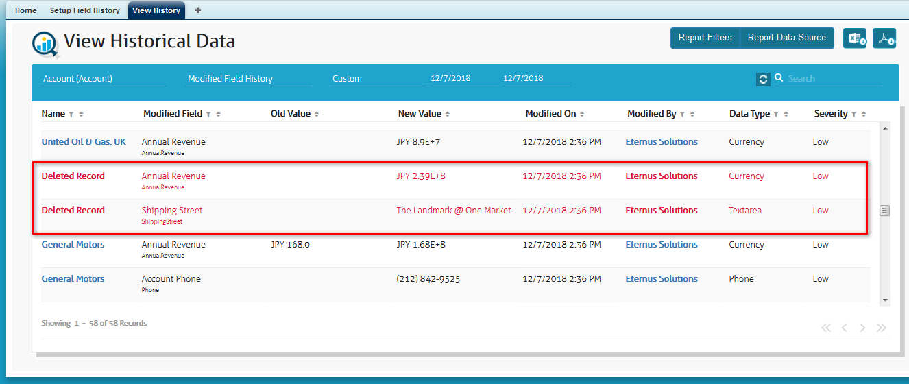
Task: Go to the Home tab
Action: pos(26,10)
